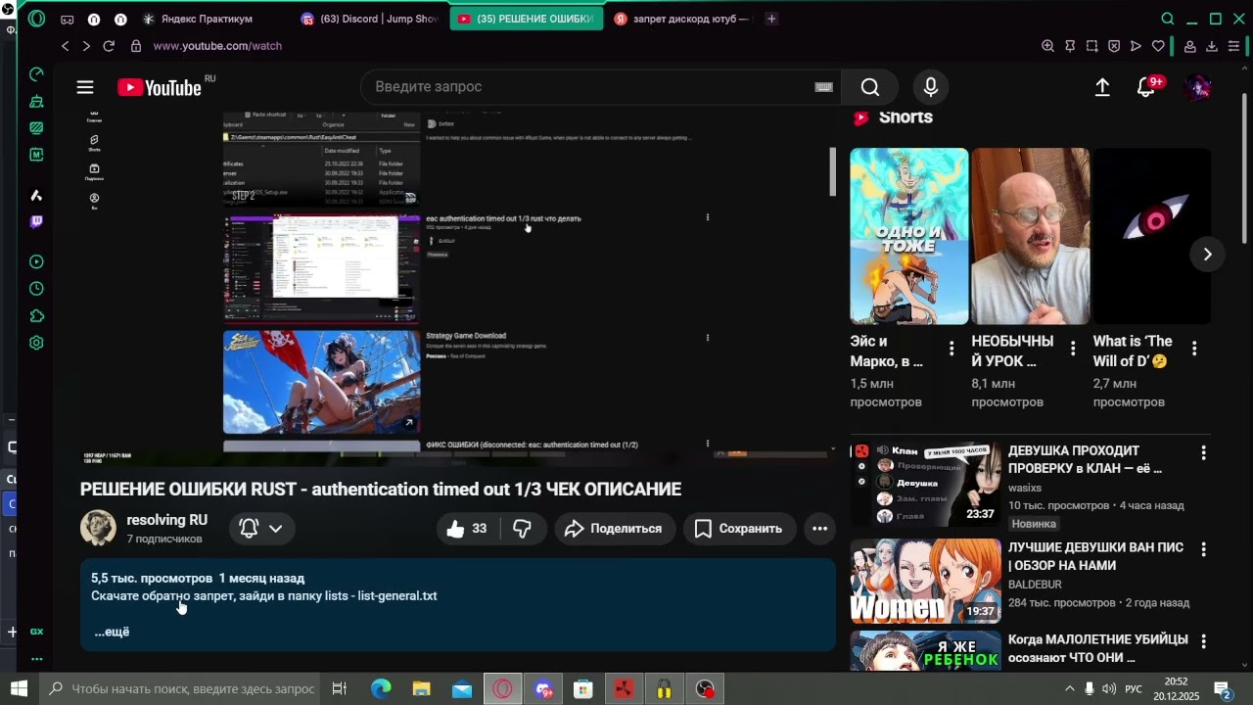1253x705 pixels.
Task: Open 'НЕОБЫЧНЫЙ УРОК' Shorts thumbnail
Action: [1030, 236]
